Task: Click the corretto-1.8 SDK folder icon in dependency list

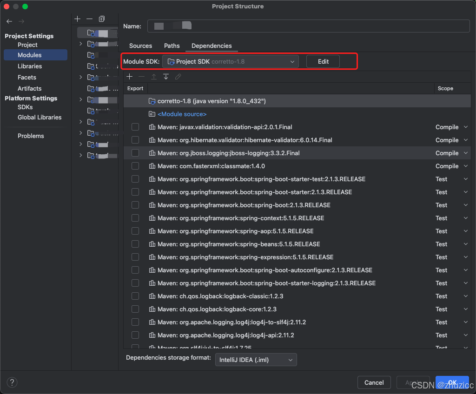Action: (152, 101)
